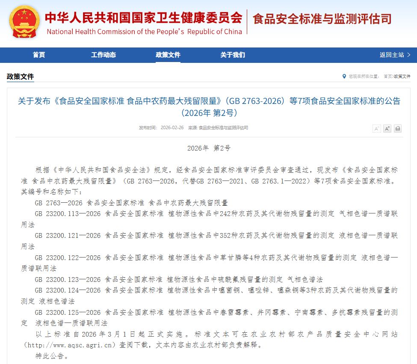The width and height of the screenshot is (417, 364).
Task: Click the increase font size (A+) icon
Action: (387, 128)
